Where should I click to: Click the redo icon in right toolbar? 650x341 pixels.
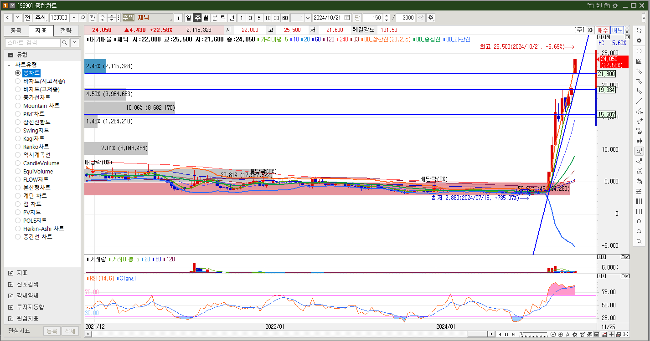639,231
